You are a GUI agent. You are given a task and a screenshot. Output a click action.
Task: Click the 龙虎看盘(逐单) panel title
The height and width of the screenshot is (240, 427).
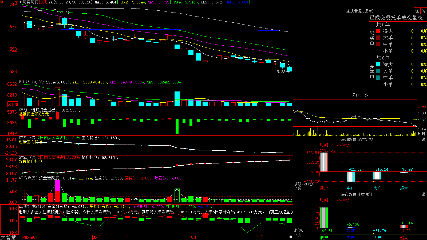coord(360,11)
